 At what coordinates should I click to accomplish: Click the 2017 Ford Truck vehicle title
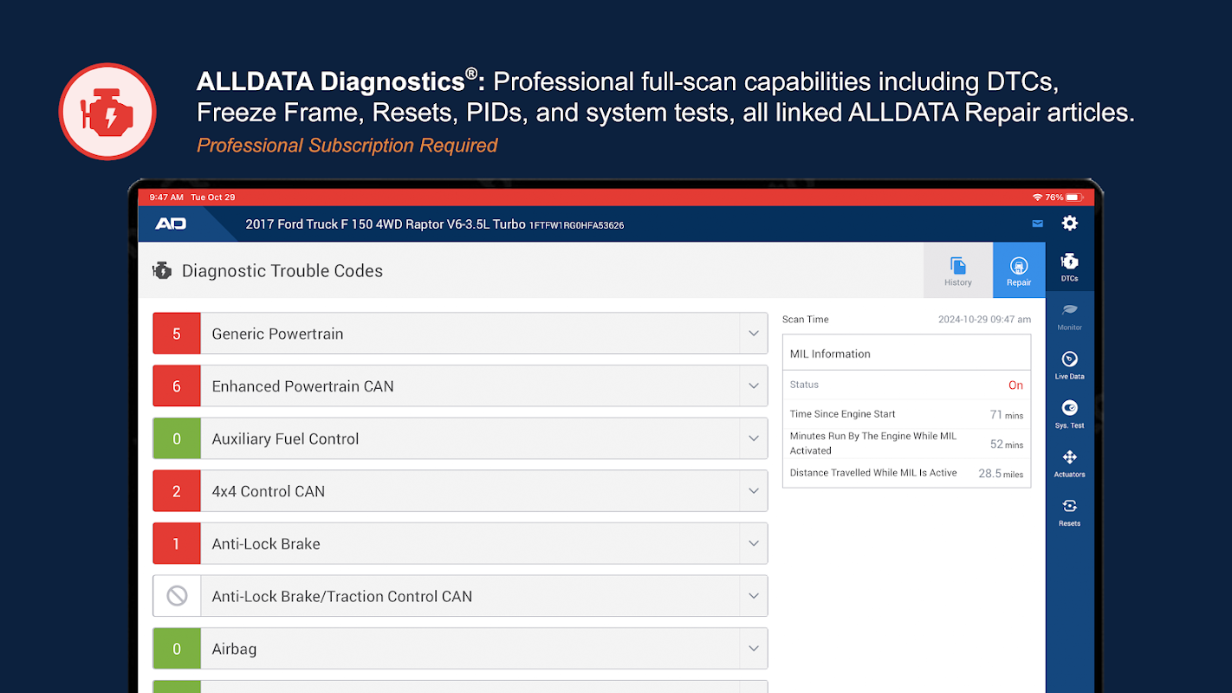click(385, 224)
